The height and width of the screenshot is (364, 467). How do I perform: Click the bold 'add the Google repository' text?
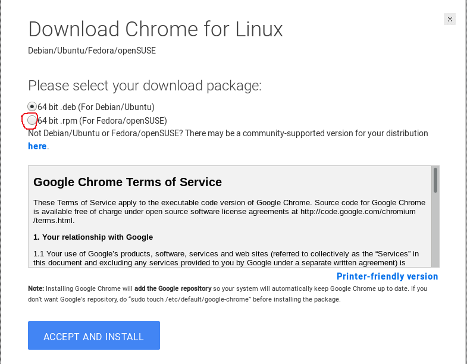coord(173,288)
